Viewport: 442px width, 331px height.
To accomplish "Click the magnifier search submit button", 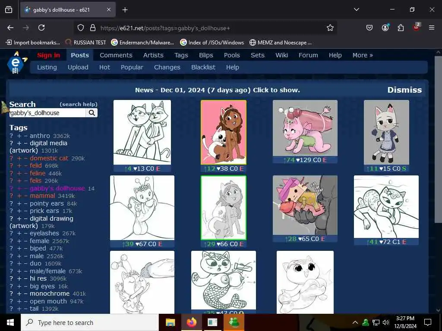I will (x=92, y=113).
